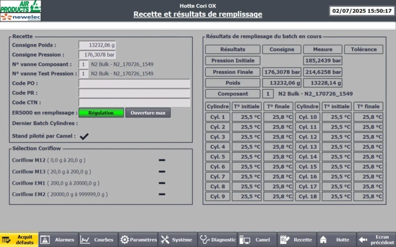Click the Cyl. 1 row label

(x=218, y=117)
